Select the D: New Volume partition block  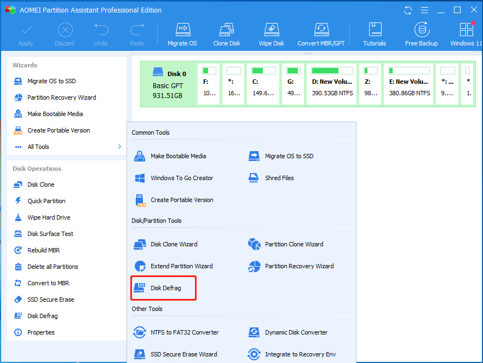(331, 83)
